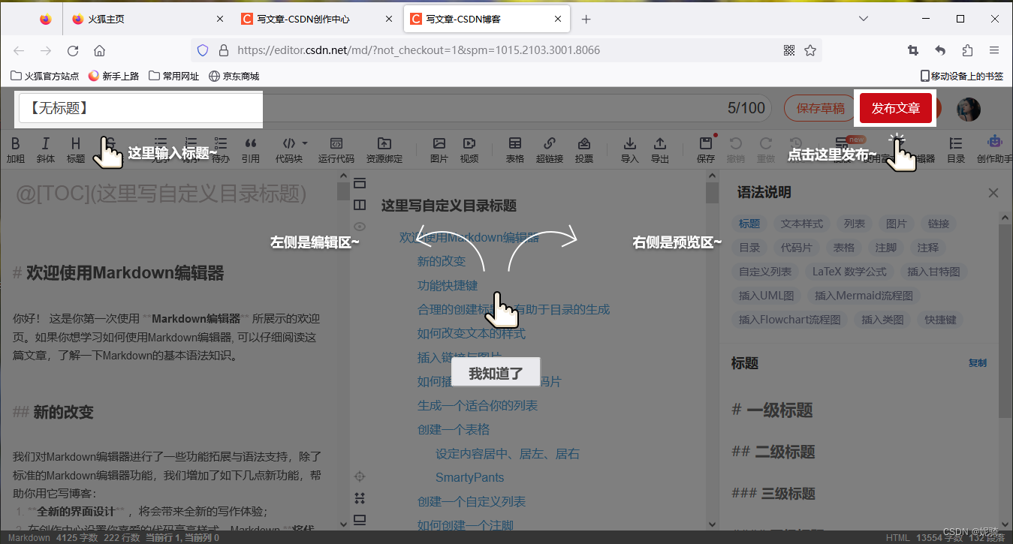Import a file with 导入 icon
Image resolution: width=1013 pixels, height=544 pixels.
coord(630,150)
